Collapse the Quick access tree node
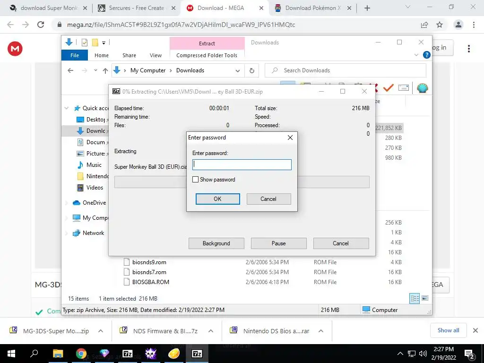Screen dimensions: 484x363 click(66, 108)
